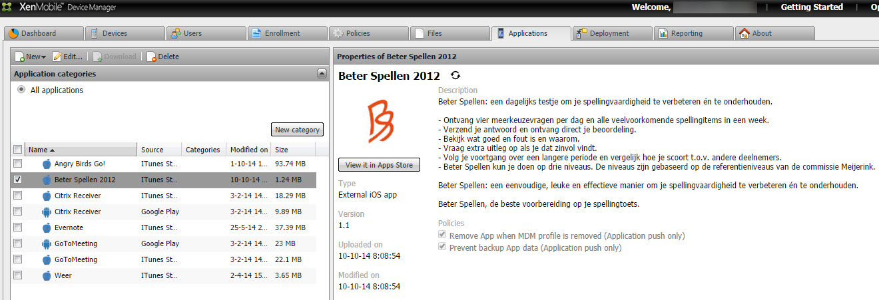Click the New category button
The width and height of the screenshot is (879, 300).
[x=298, y=130]
